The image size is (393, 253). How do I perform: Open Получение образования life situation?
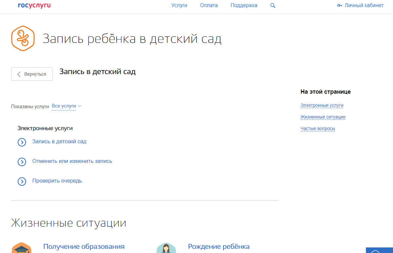(x=84, y=246)
